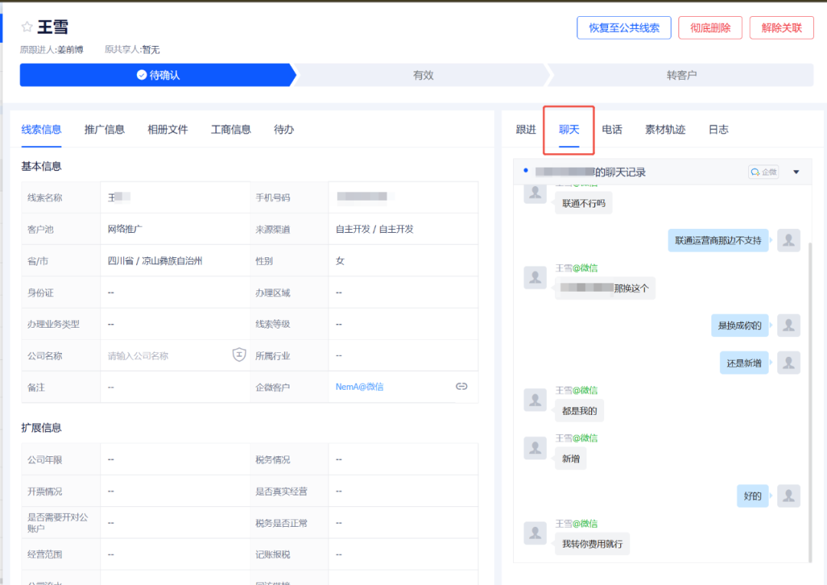Screen dimensions: 827x585
Task: Open the 相册文件 tab
Action: tap(167, 129)
